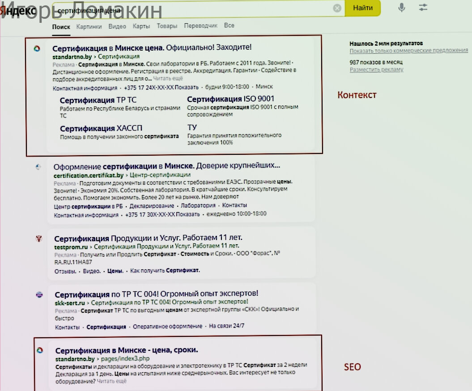This screenshot has width=472, height=391.
Task: Open the Сертификация ISO 9001 sitelink
Action: (x=230, y=99)
